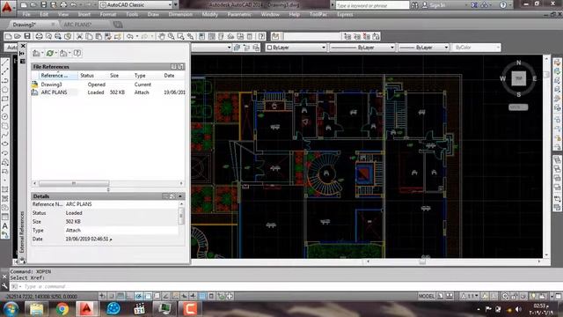Sort by Size column header
The image size is (563, 317).
coord(114,76)
